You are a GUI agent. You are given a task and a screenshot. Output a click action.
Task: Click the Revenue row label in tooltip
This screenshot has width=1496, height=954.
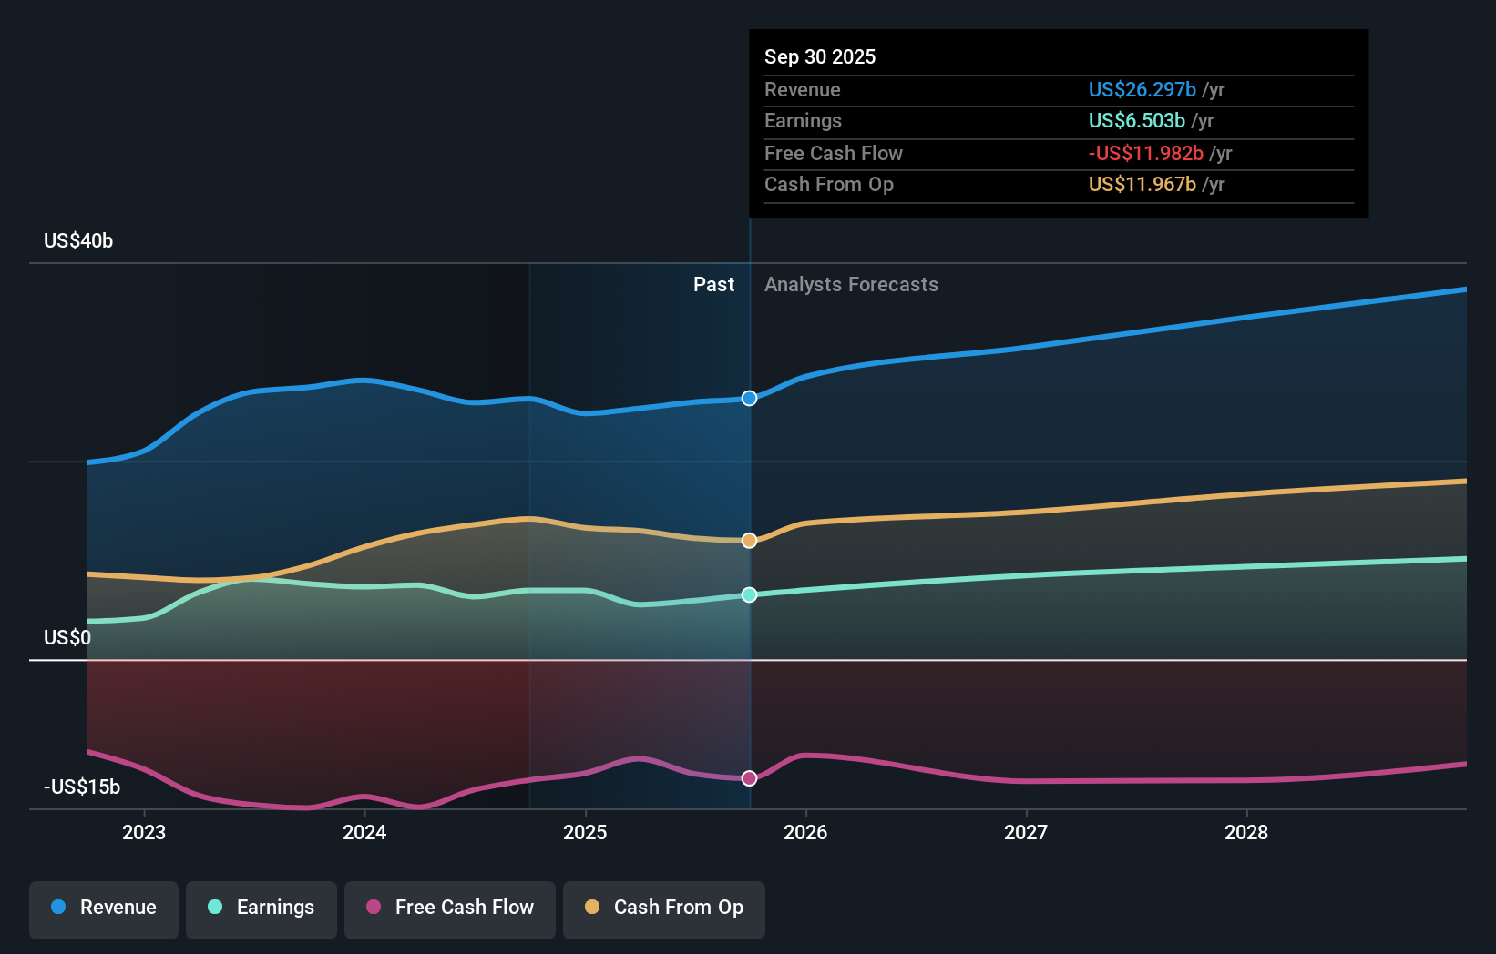803,89
